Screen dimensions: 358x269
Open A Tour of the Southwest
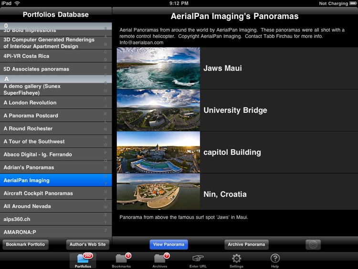[x=56, y=141]
